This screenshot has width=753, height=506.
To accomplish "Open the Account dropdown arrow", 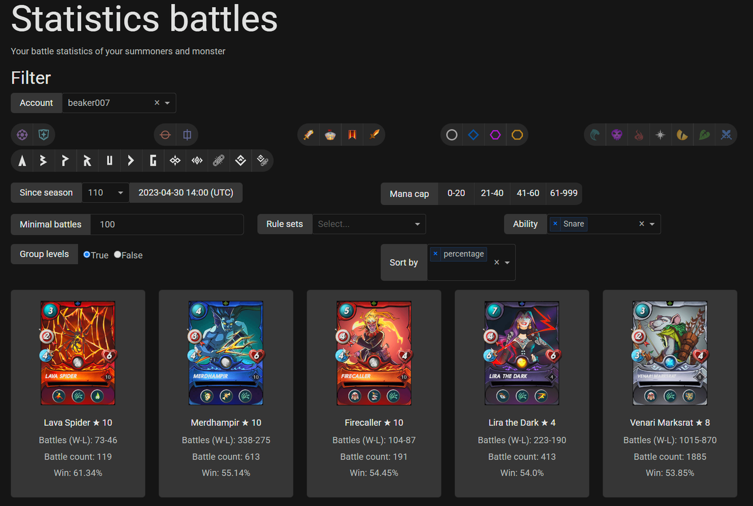I will tap(167, 103).
